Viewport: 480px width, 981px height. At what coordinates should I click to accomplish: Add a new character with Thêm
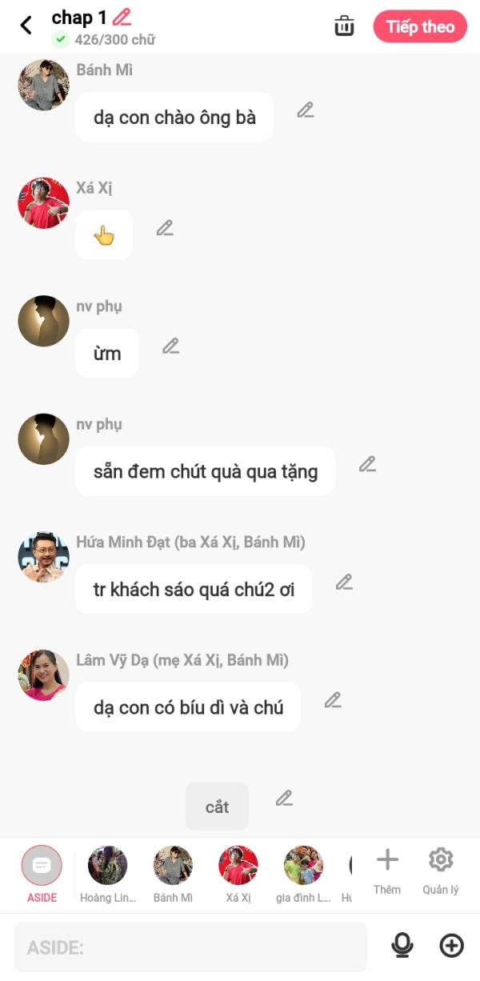click(x=387, y=872)
